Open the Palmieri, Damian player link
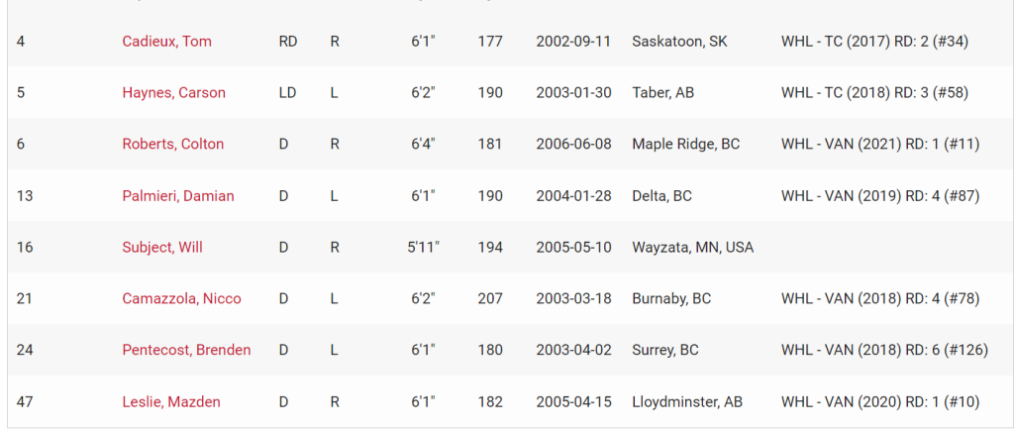Screen dimensions: 1014x434 click(x=178, y=195)
